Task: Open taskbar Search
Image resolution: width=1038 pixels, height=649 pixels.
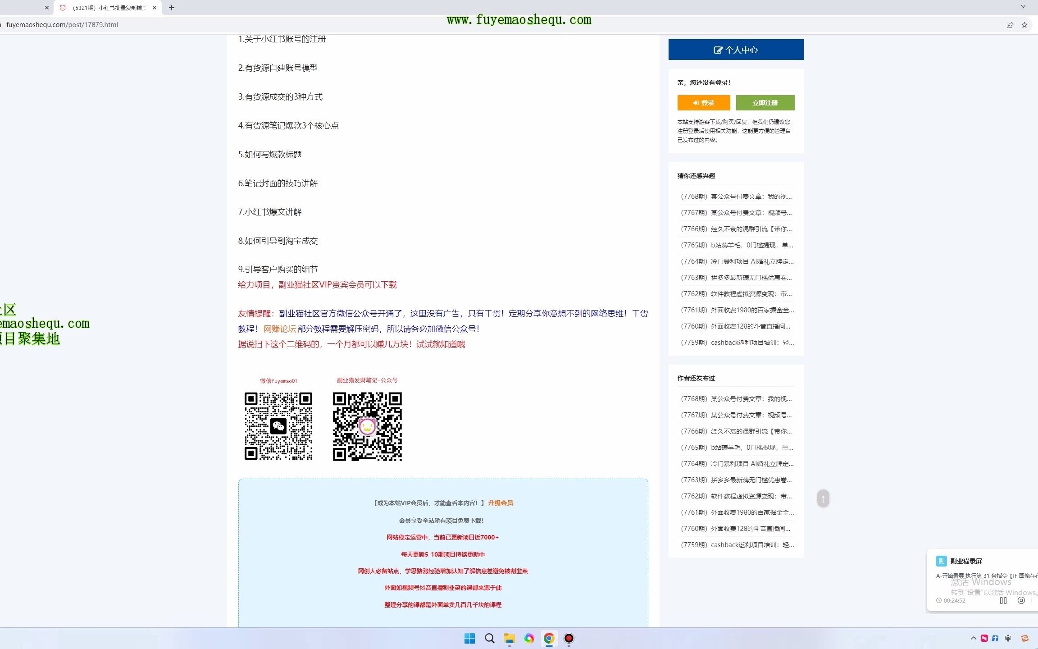Action: click(490, 638)
